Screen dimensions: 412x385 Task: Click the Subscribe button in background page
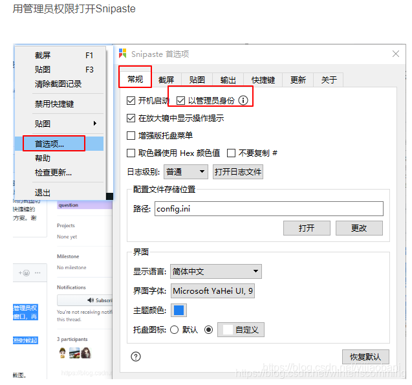coord(85,300)
